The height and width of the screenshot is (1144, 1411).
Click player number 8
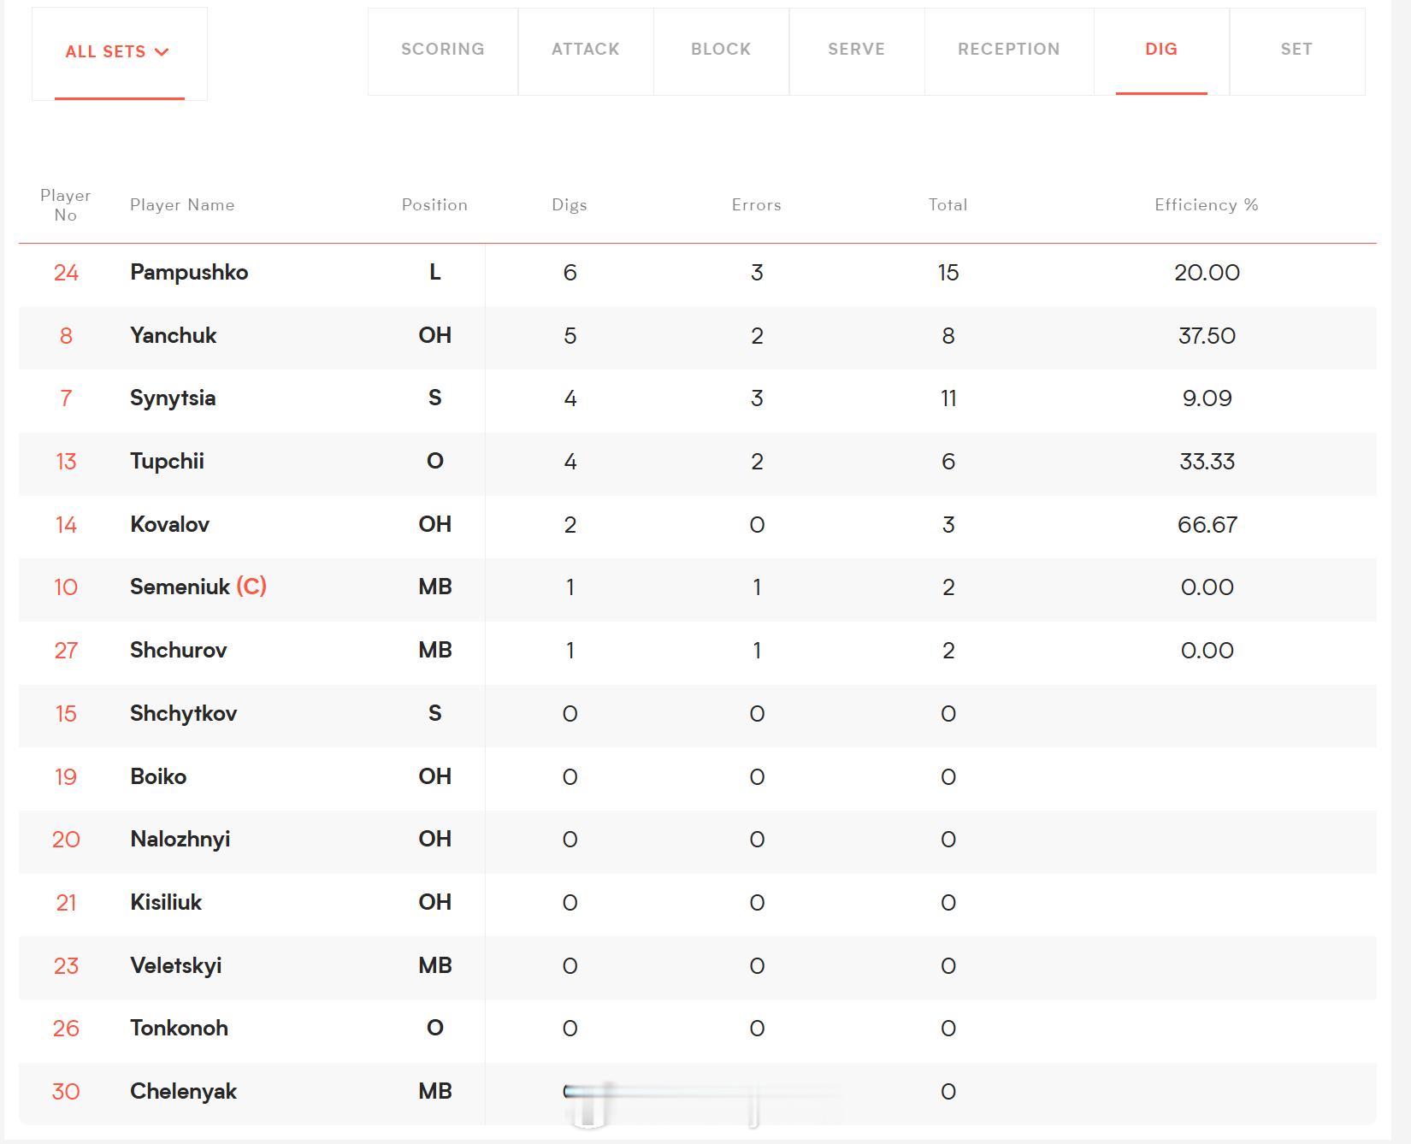click(x=66, y=336)
